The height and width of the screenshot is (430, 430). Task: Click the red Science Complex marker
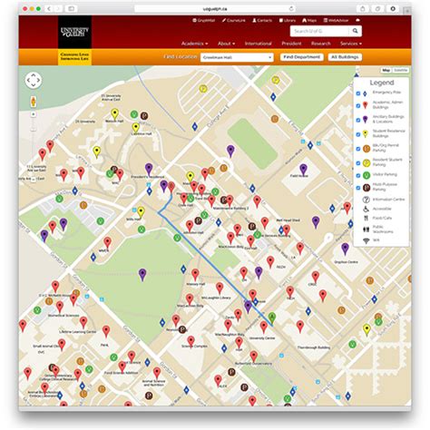[191, 341]
